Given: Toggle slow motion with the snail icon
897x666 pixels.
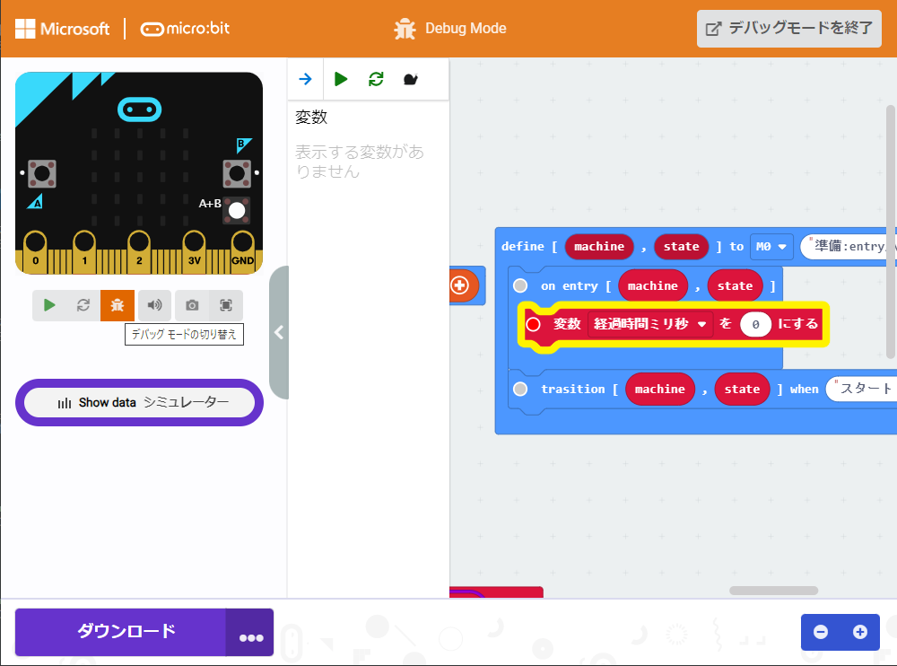Looking at the screenshot, I should point(411,79).
